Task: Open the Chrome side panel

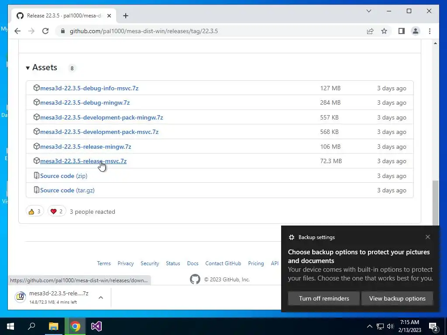Action: tap(402, 31)
